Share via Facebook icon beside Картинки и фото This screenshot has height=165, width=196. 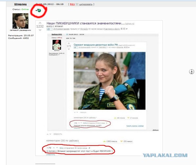[122, 29]
